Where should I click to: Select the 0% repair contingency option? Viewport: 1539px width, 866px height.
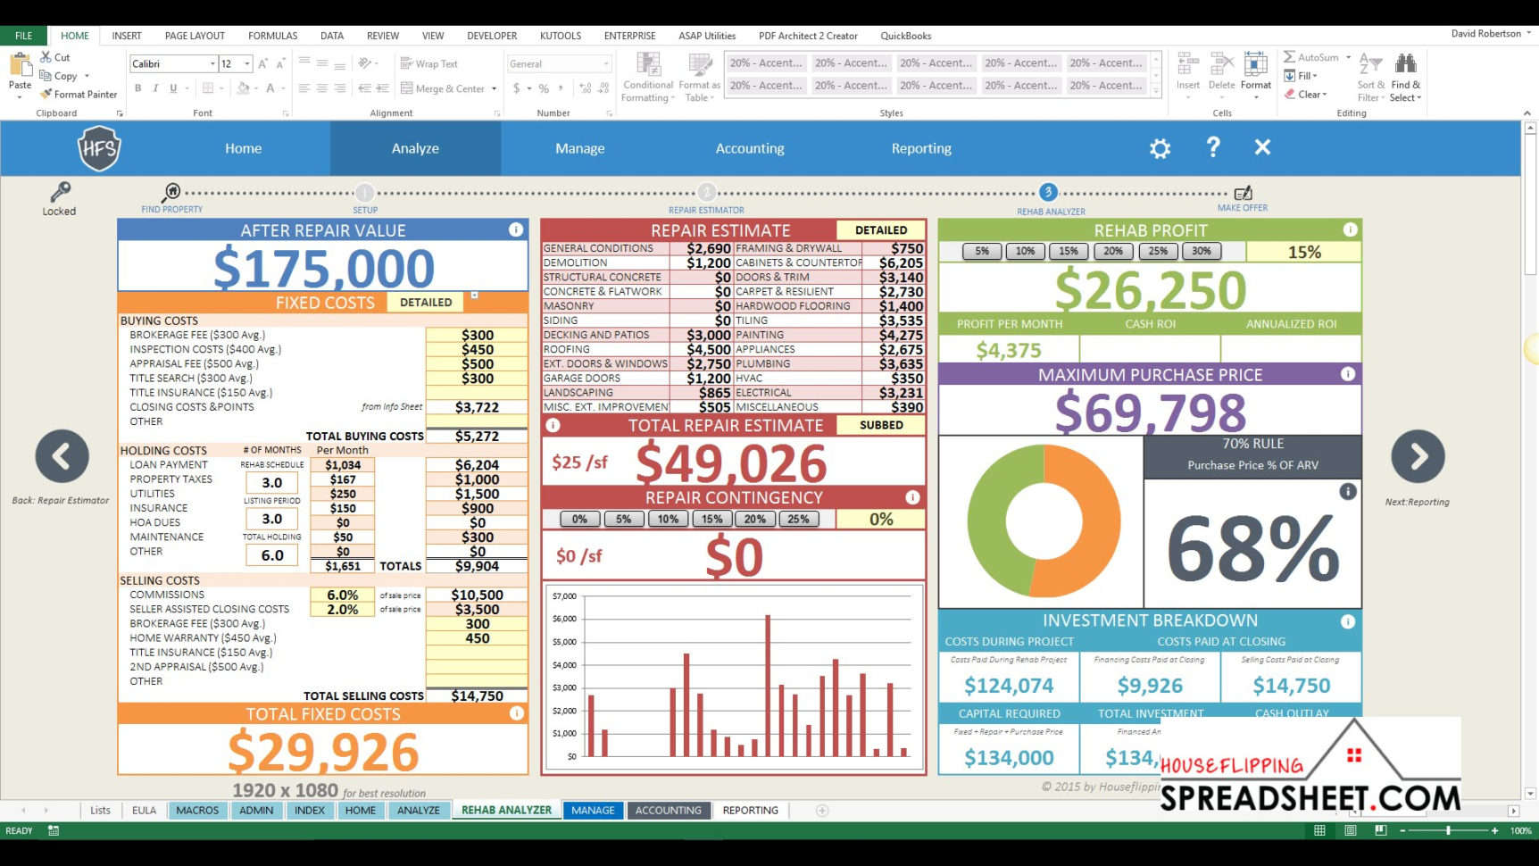[578, 519]
